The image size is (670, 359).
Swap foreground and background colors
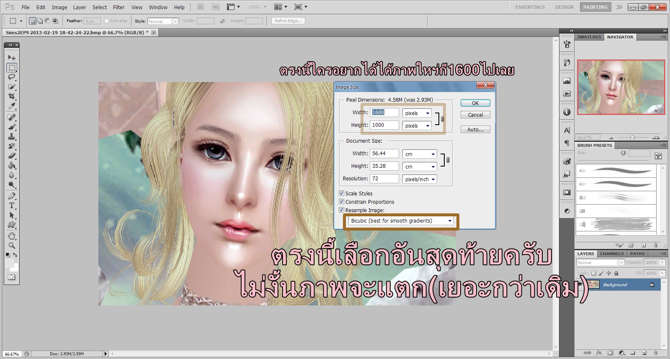coord(15,254)
